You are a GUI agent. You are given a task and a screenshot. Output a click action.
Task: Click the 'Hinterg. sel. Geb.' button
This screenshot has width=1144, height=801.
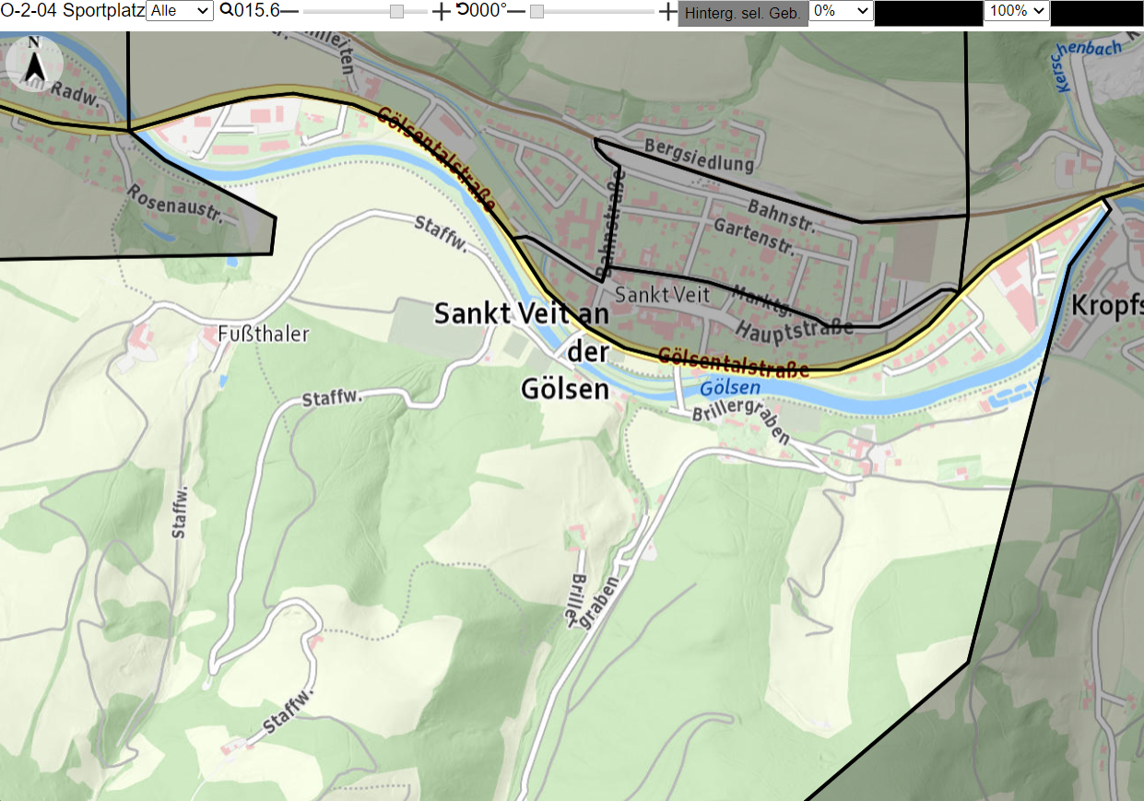tap(743, 13)
